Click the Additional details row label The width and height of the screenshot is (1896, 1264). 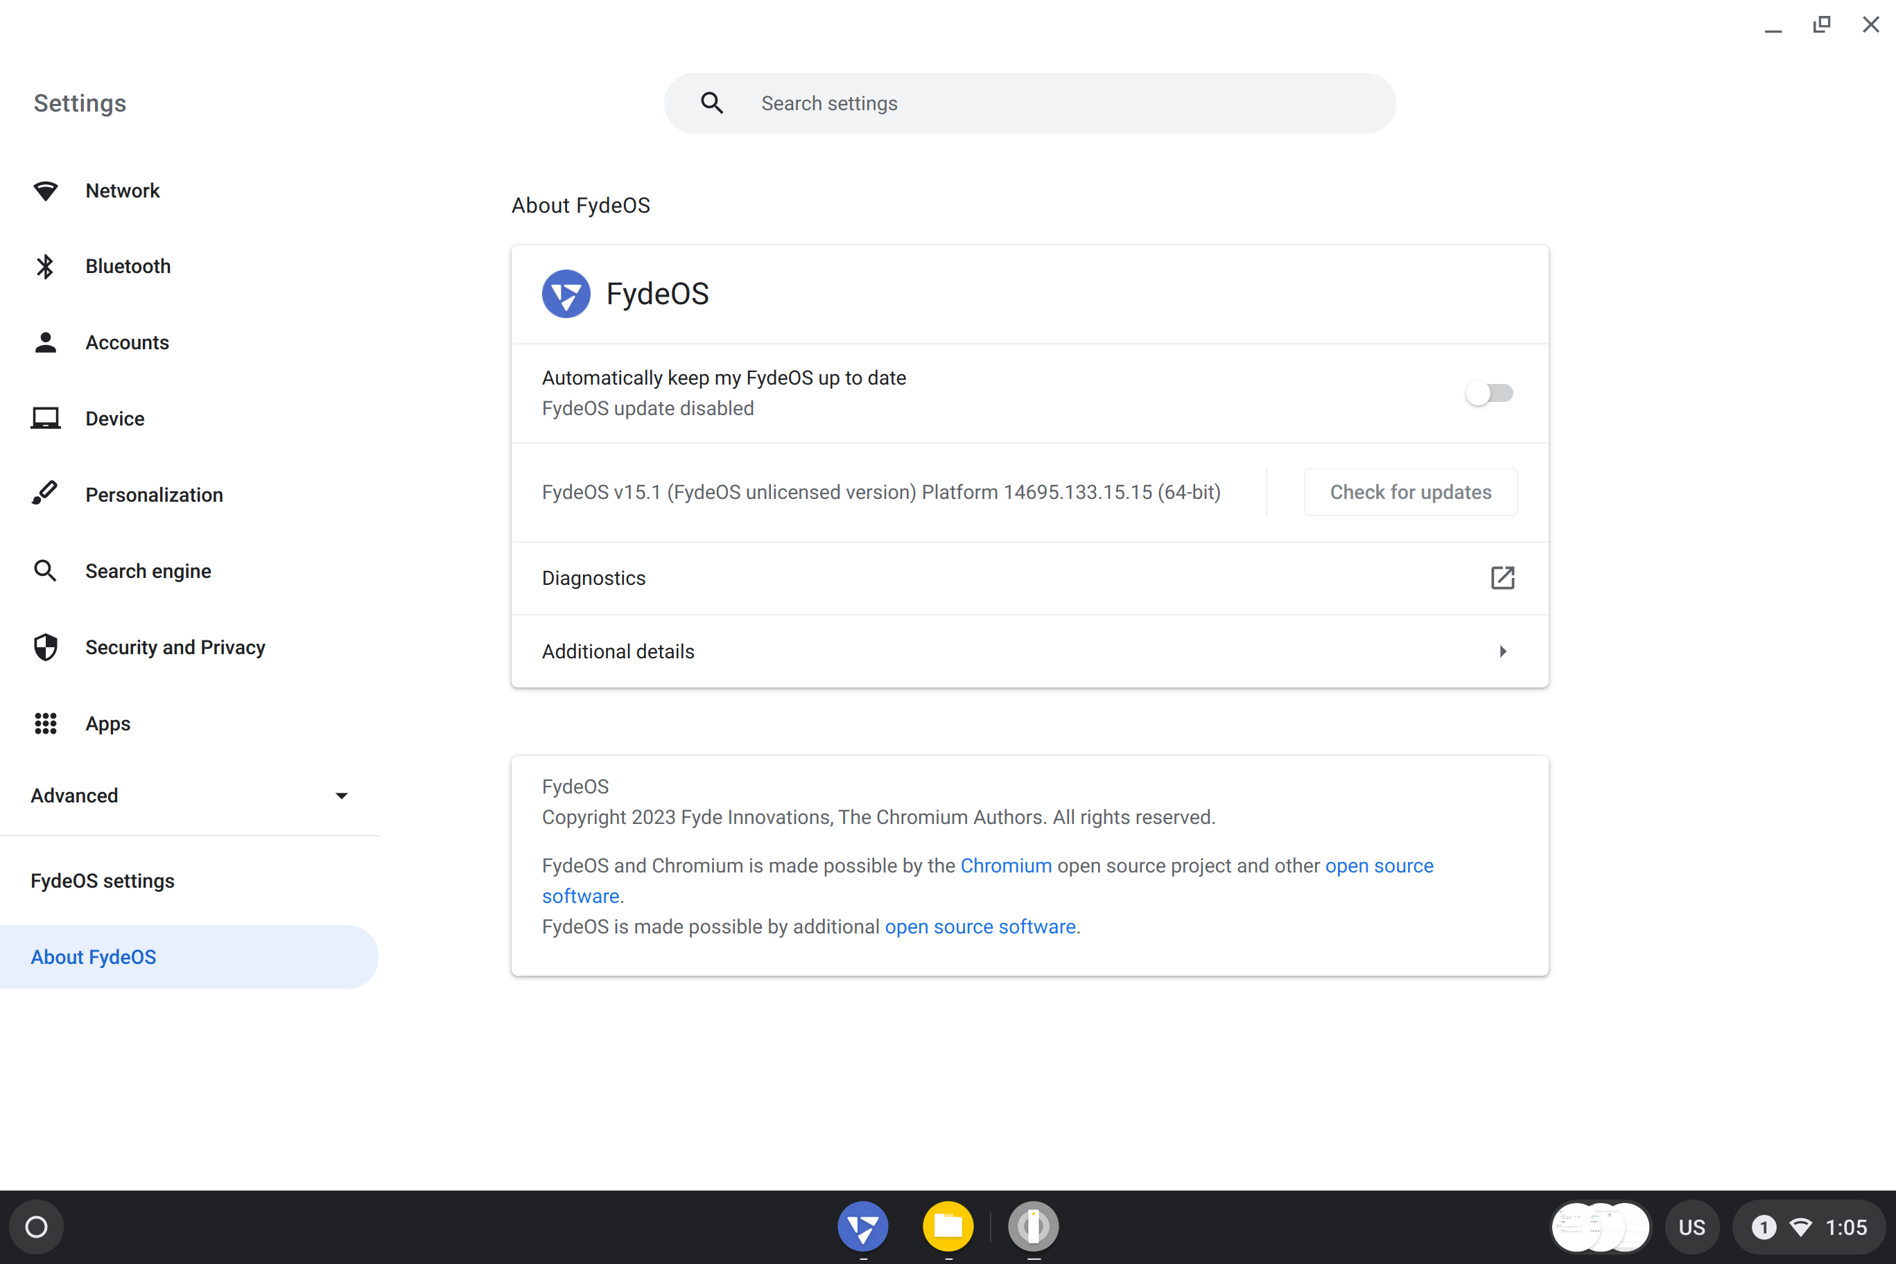[x=618, y=651]
